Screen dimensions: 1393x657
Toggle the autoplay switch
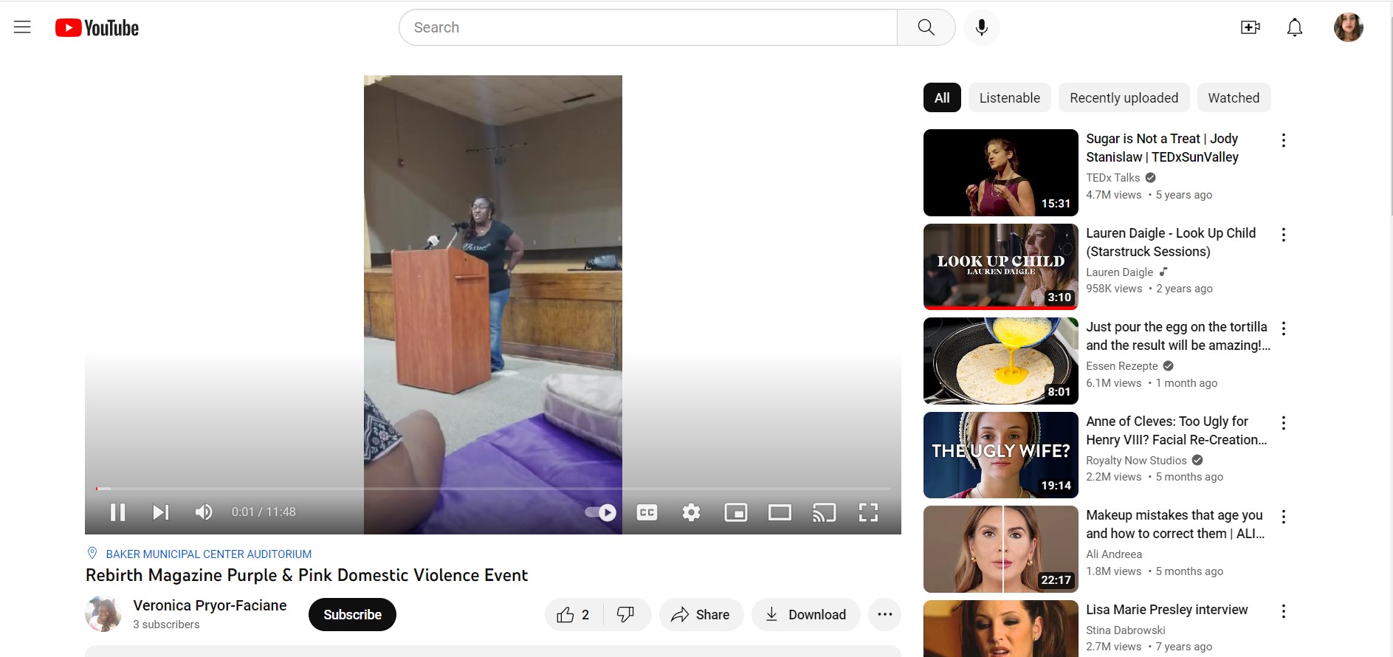[600, 512]
